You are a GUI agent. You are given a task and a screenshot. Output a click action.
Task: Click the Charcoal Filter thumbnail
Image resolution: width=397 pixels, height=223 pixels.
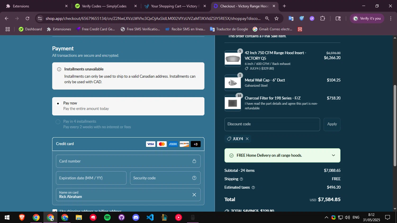tap(233, 103)
